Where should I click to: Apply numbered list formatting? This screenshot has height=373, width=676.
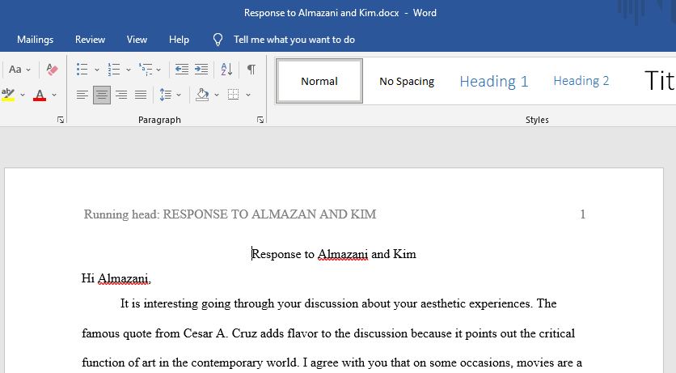[114, 69]
